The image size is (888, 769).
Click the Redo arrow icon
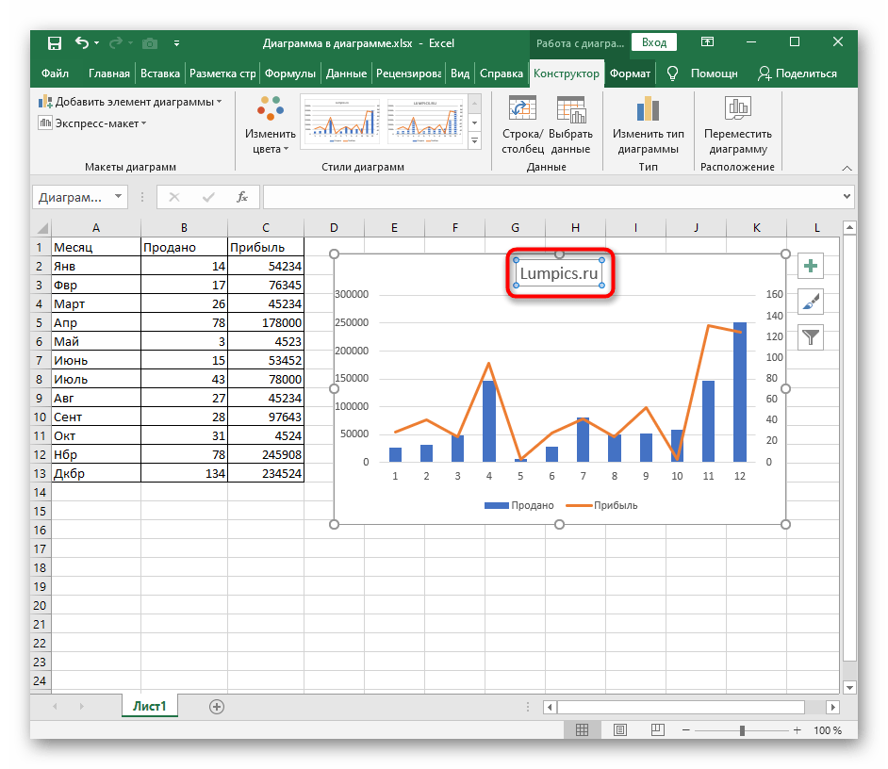coord(116,42)
